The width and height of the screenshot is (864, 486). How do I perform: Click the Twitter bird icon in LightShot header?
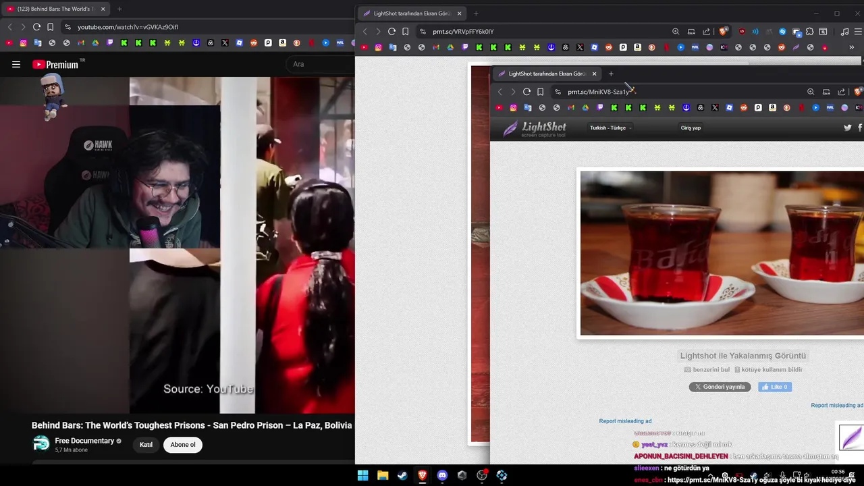coord(848,128)
